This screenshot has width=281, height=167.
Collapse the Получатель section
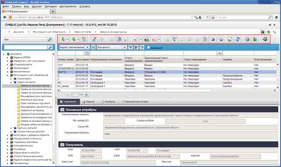62,145
